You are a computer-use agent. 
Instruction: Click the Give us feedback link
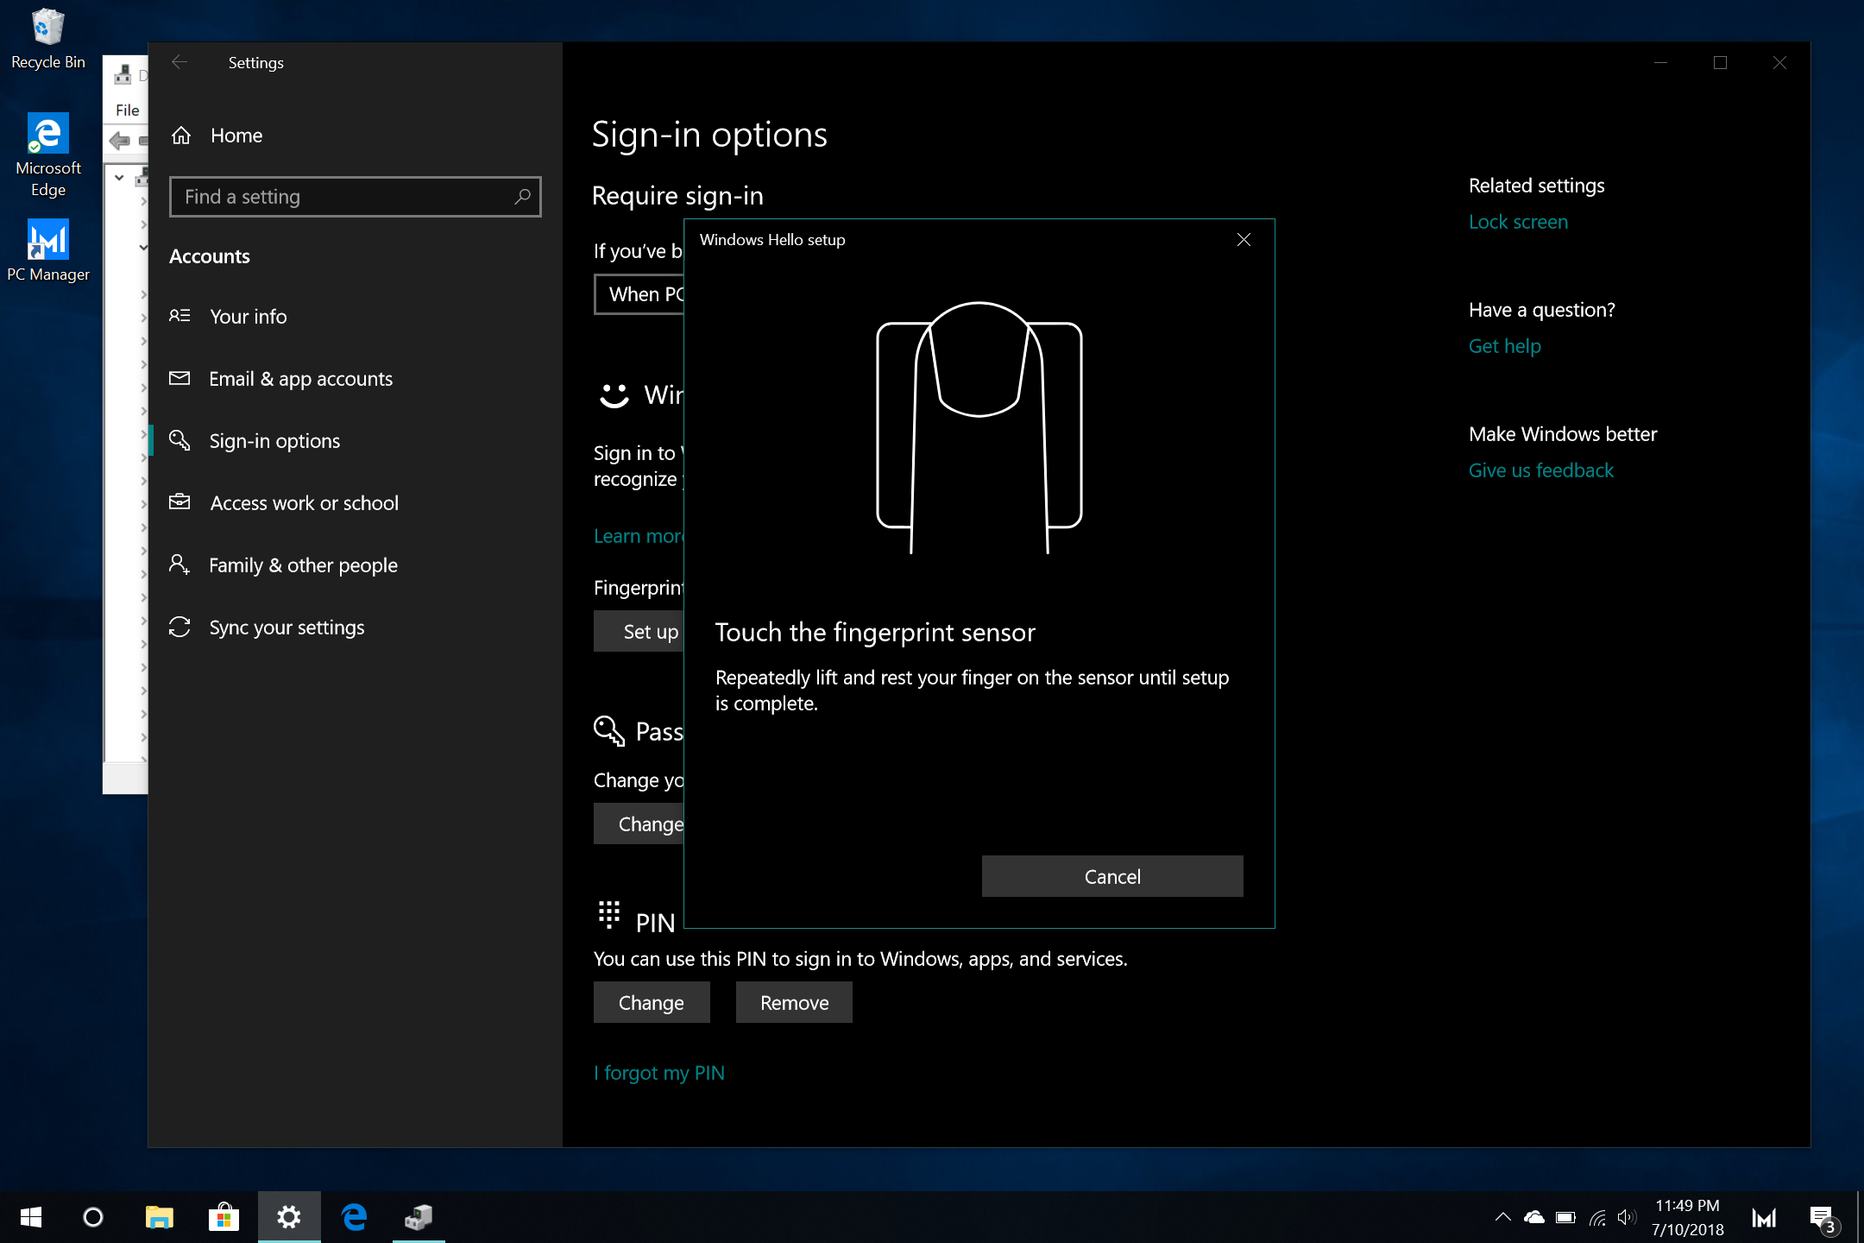[1540, 470]
